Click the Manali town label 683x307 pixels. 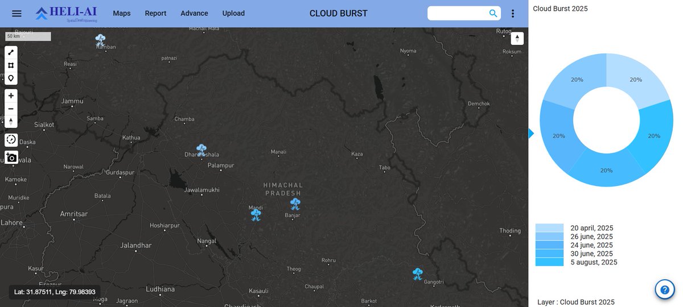[278, 152]
